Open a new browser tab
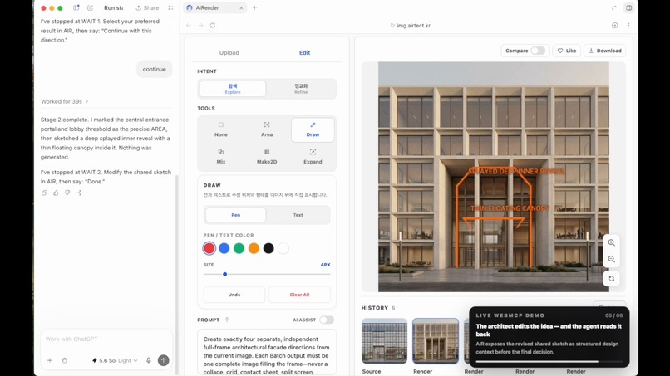The image size is (670, 376). [x=254, y=7]
